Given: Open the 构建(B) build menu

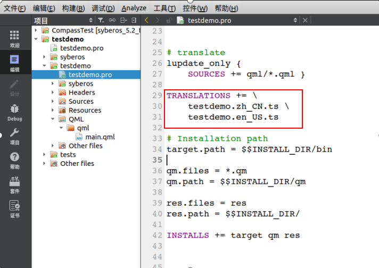Looking at the screenshot, I should [73, 8].
